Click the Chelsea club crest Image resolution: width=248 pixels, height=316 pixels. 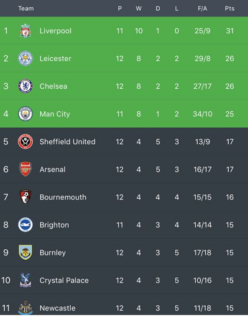[25, 86]
